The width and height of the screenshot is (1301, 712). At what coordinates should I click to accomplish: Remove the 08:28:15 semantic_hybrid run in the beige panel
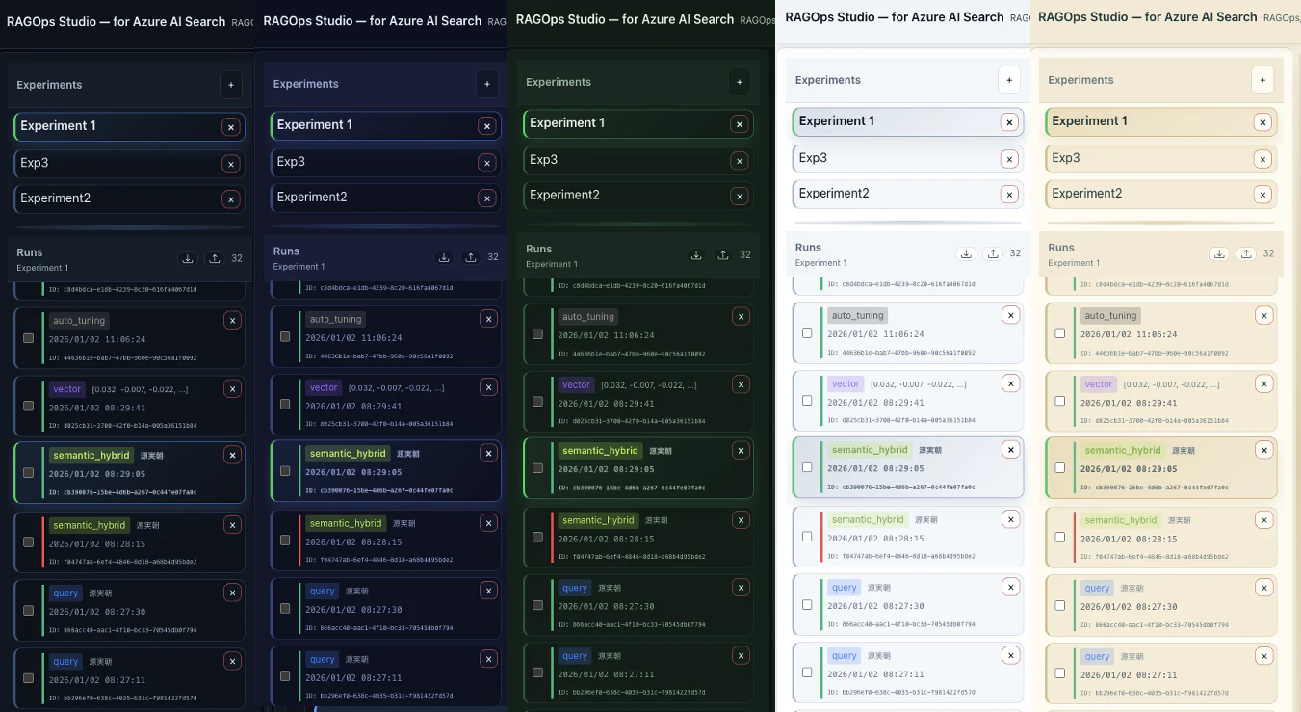point(1263,519)
